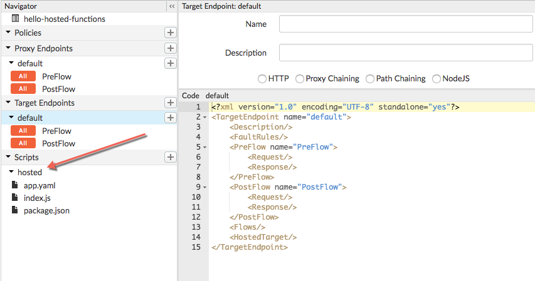Select the NodeJS radio button
Viewport: 535px width, 281px height.
[437, 79]
